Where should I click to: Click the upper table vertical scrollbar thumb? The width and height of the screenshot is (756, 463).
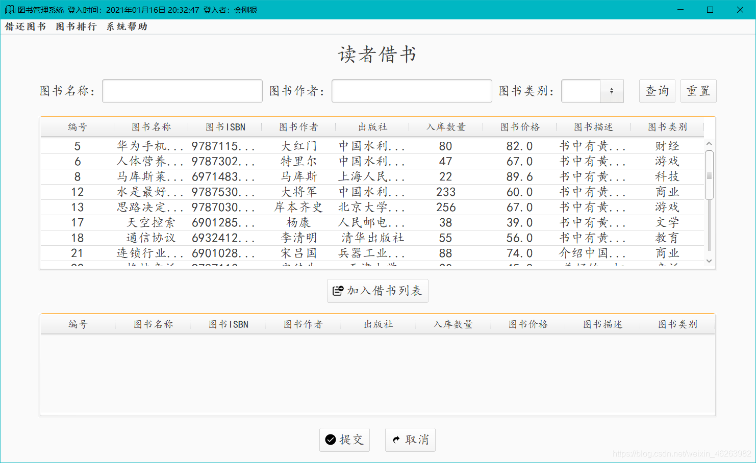click(x=709, y=175)
